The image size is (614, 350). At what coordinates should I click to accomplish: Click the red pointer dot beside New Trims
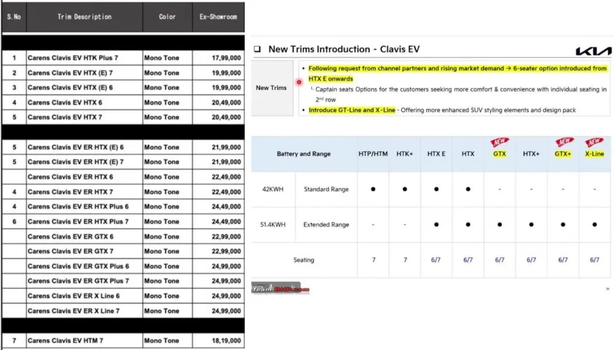click(x=299, y=82)
